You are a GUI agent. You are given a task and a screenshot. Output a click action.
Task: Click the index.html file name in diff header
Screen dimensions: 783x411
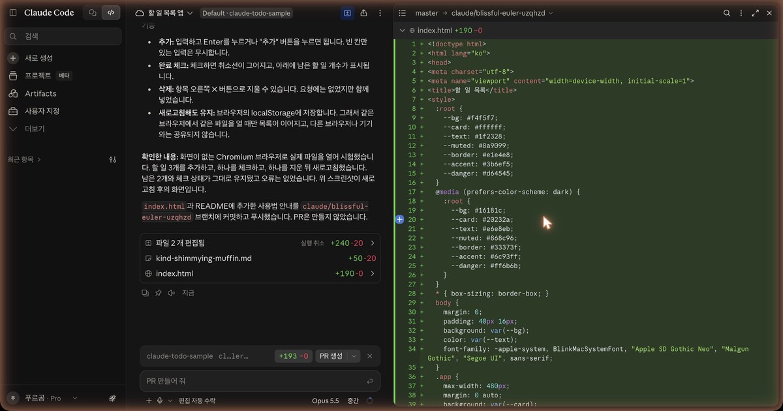tap(435, 30)
